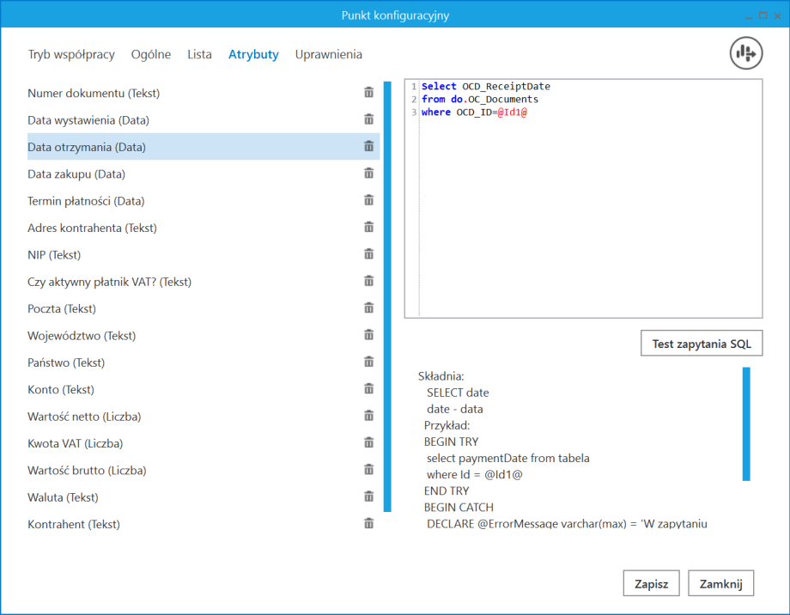
Task: Switch to the Uprawnienia tab
Action: click(328, 54)
